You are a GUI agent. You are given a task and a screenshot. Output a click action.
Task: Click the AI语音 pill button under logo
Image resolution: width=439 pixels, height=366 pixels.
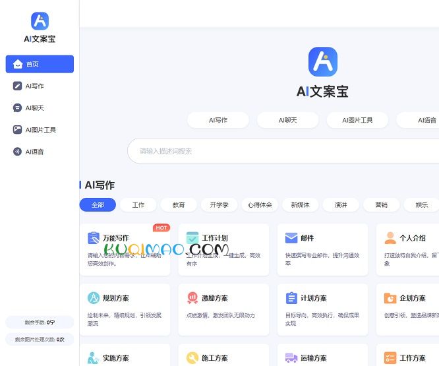point(418,120)
